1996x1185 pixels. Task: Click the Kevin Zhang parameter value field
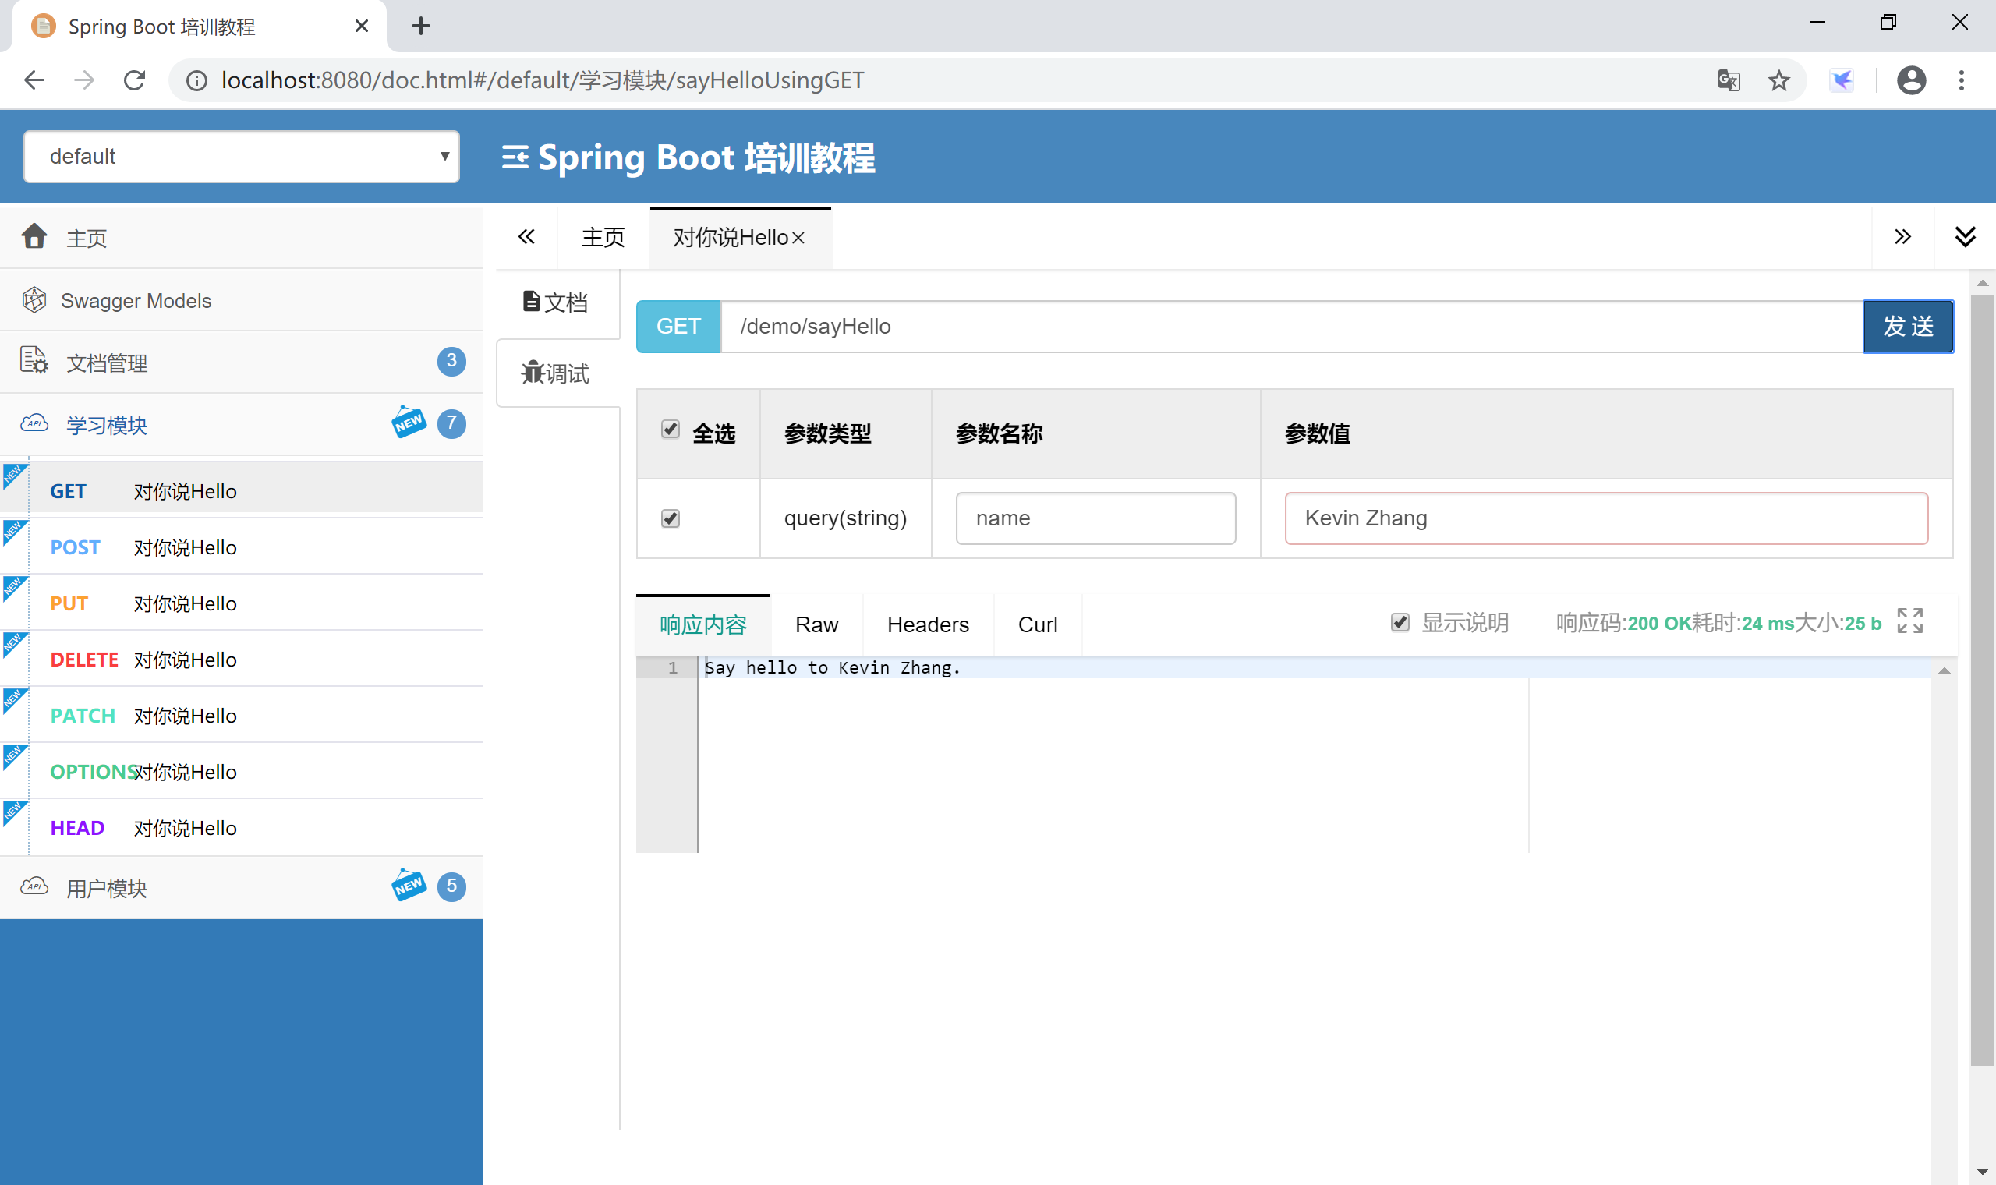tap(1605, 518)
